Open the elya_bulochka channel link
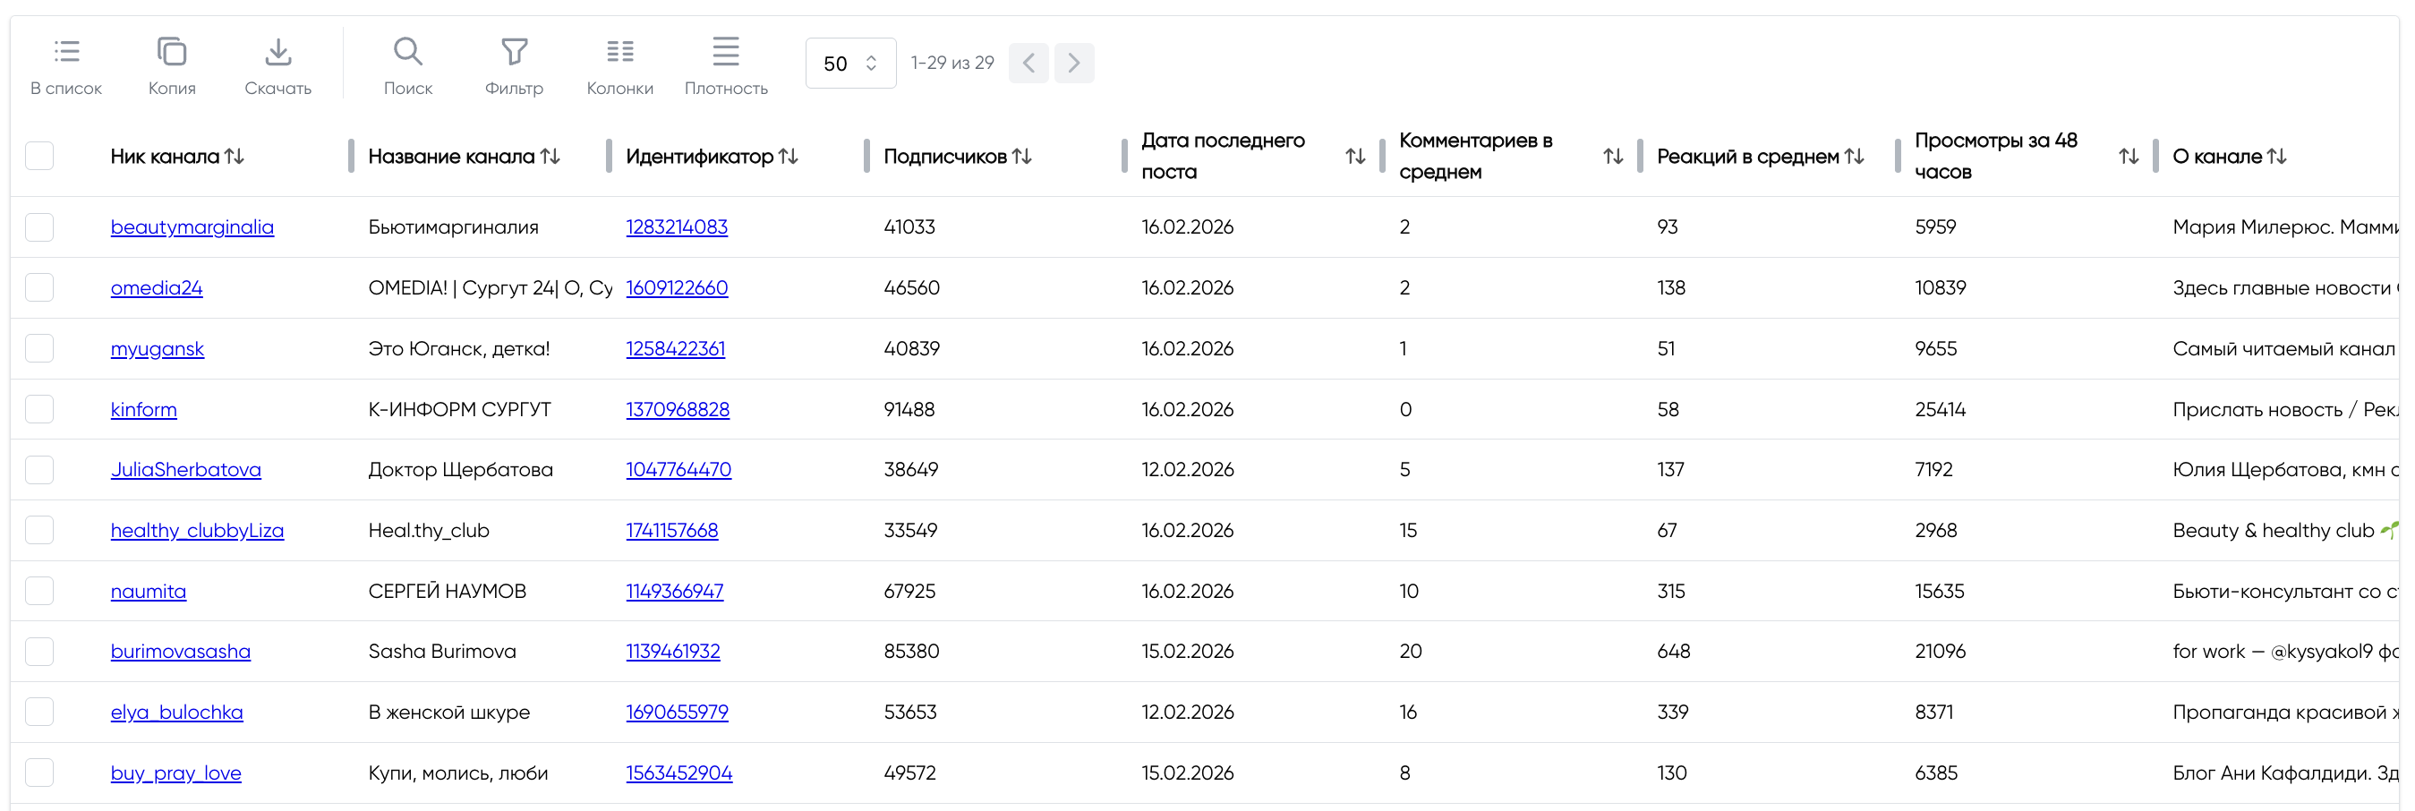 tap(176, 713)
